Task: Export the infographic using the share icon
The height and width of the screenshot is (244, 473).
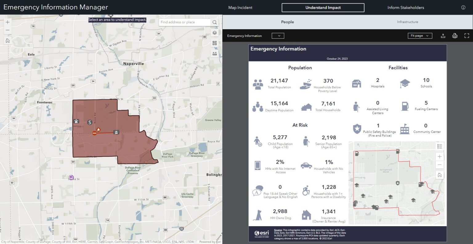Action: click(x=443, y=36)
